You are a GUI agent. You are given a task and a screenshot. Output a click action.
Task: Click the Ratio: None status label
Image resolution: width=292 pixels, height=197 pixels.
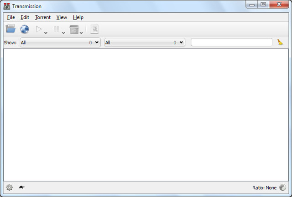pos(264,187)
